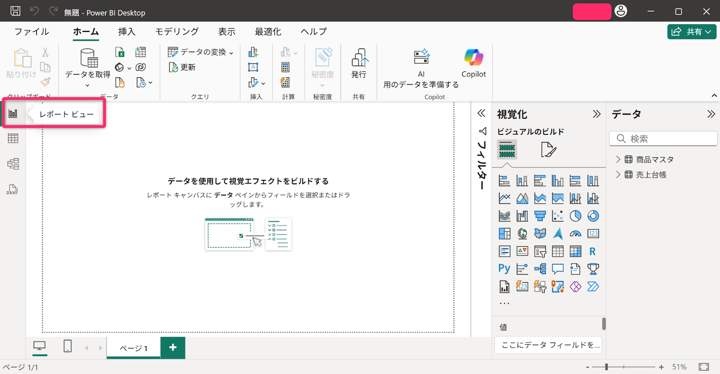This screenshot has width=720, height=374.
Task: Expand the 商品マスタ table
Action: point(618,159)
